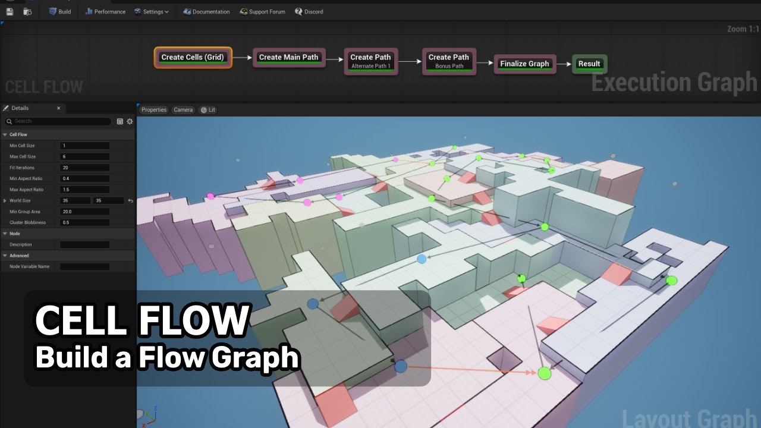Expand the World Size property
761x428 pixels.
coord(5,201)
